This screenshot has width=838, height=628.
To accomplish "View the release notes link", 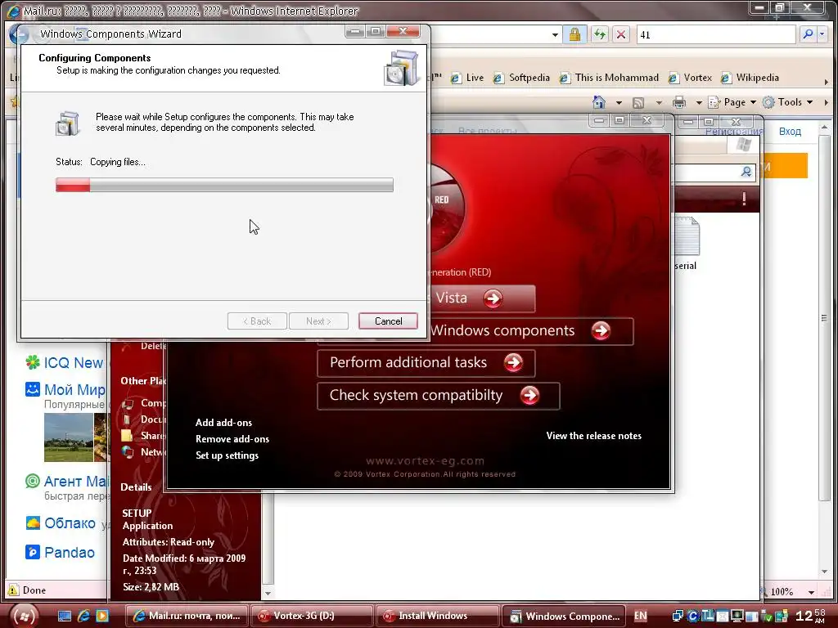I will pos(594,436).
